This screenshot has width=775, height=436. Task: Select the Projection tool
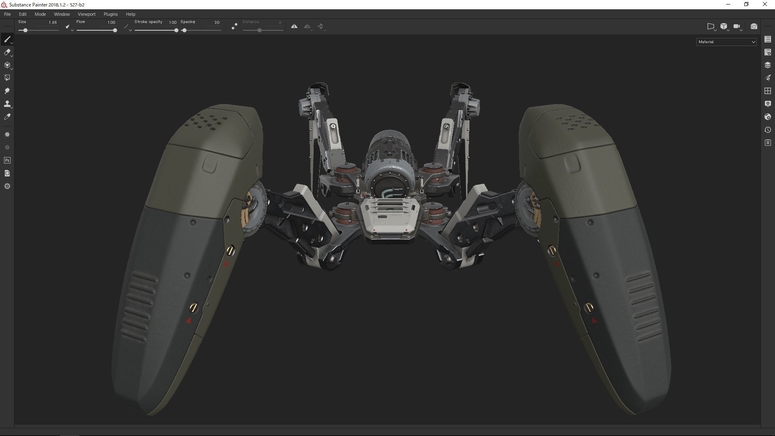coord(7,65)
